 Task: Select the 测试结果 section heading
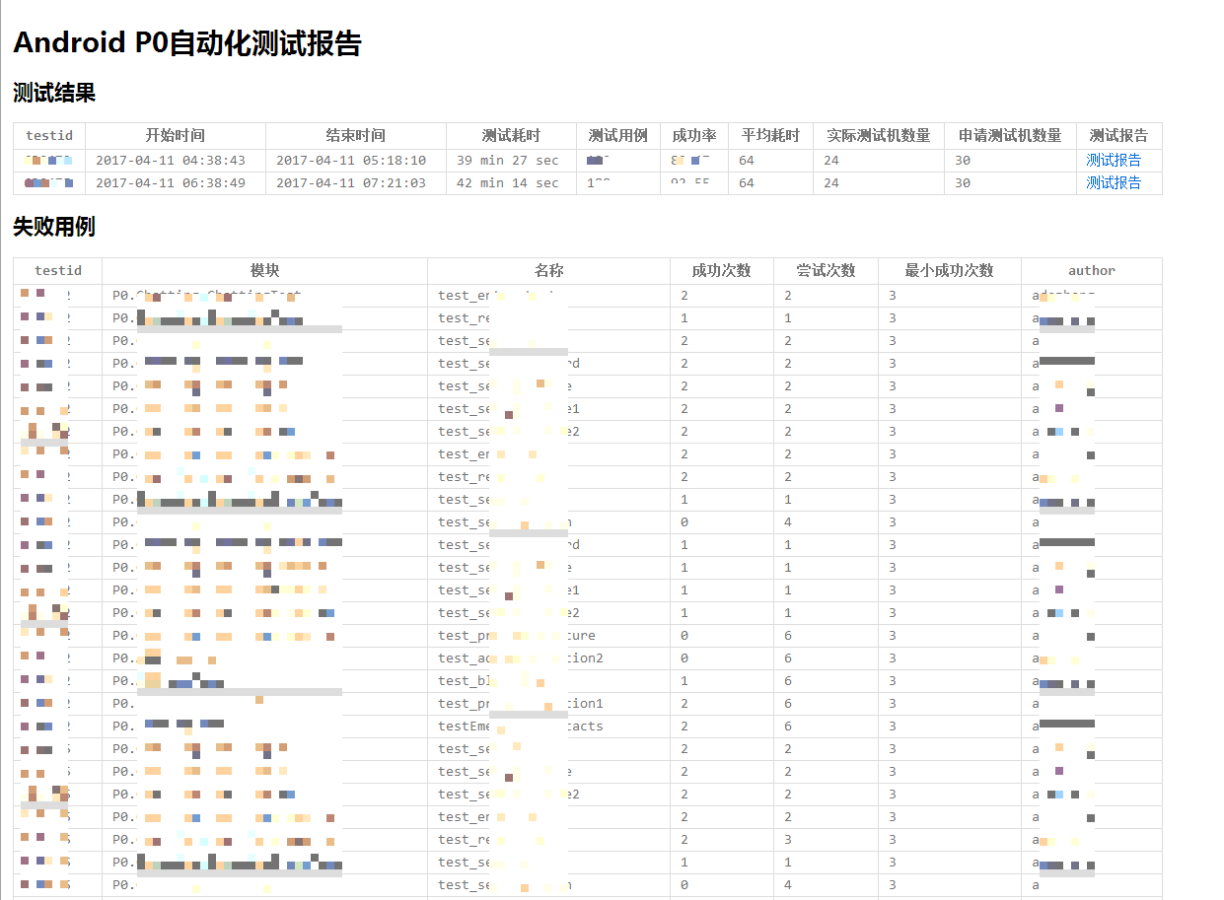coord(54,94)
